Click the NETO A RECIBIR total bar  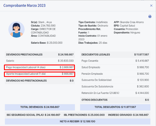click(77, 121)
